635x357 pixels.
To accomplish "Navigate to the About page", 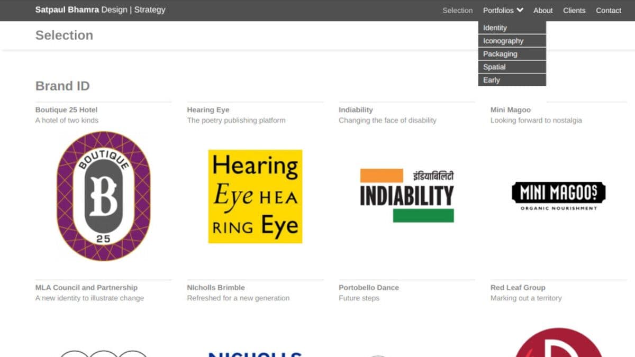I will pos(543,10).
